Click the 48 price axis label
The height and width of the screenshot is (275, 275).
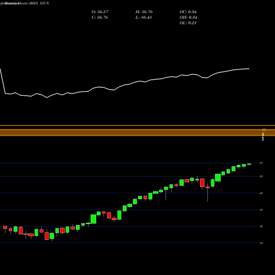pos(261,193)
